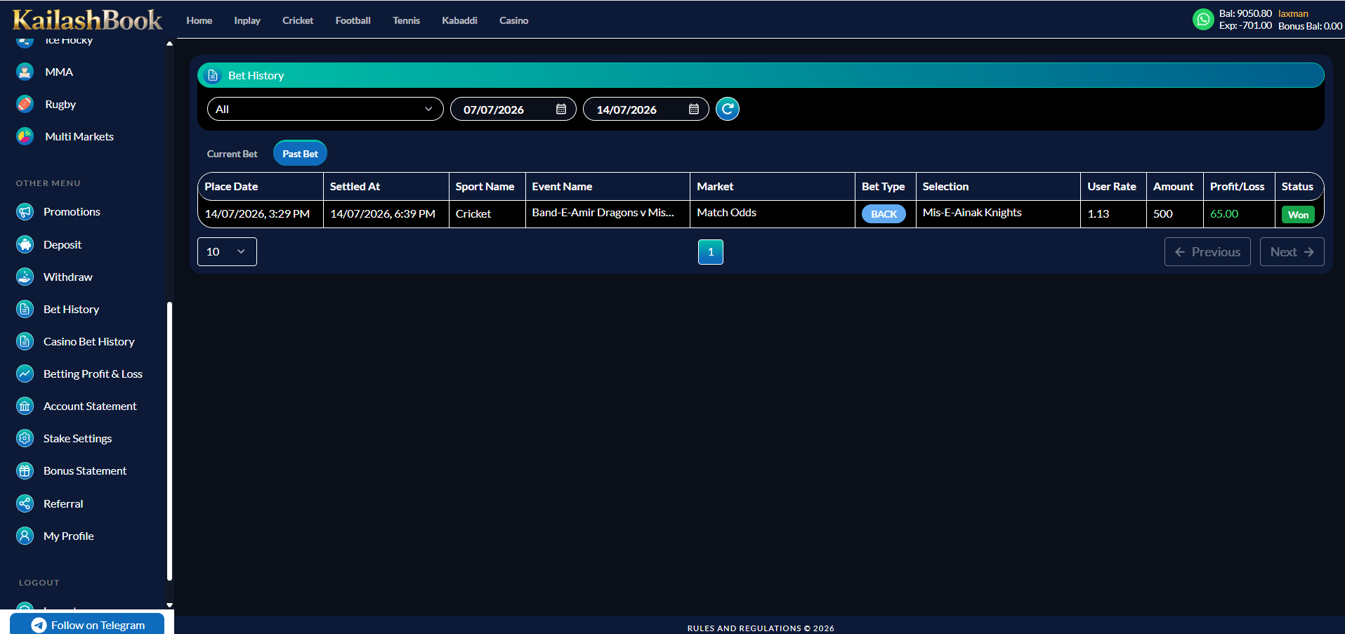Open Betting Profit & Loss link

[93, 374]
